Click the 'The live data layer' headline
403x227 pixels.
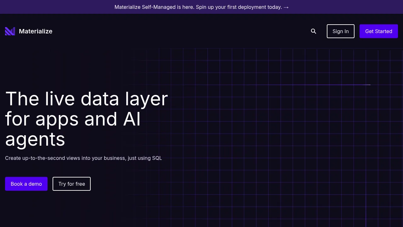click(87, 119)
